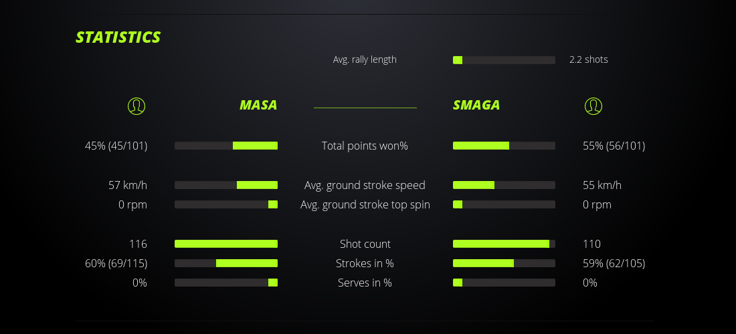Click MASA's '45% (45/101)' value
This screenshot has width=736, height=334.
click(x=116, y=146)
